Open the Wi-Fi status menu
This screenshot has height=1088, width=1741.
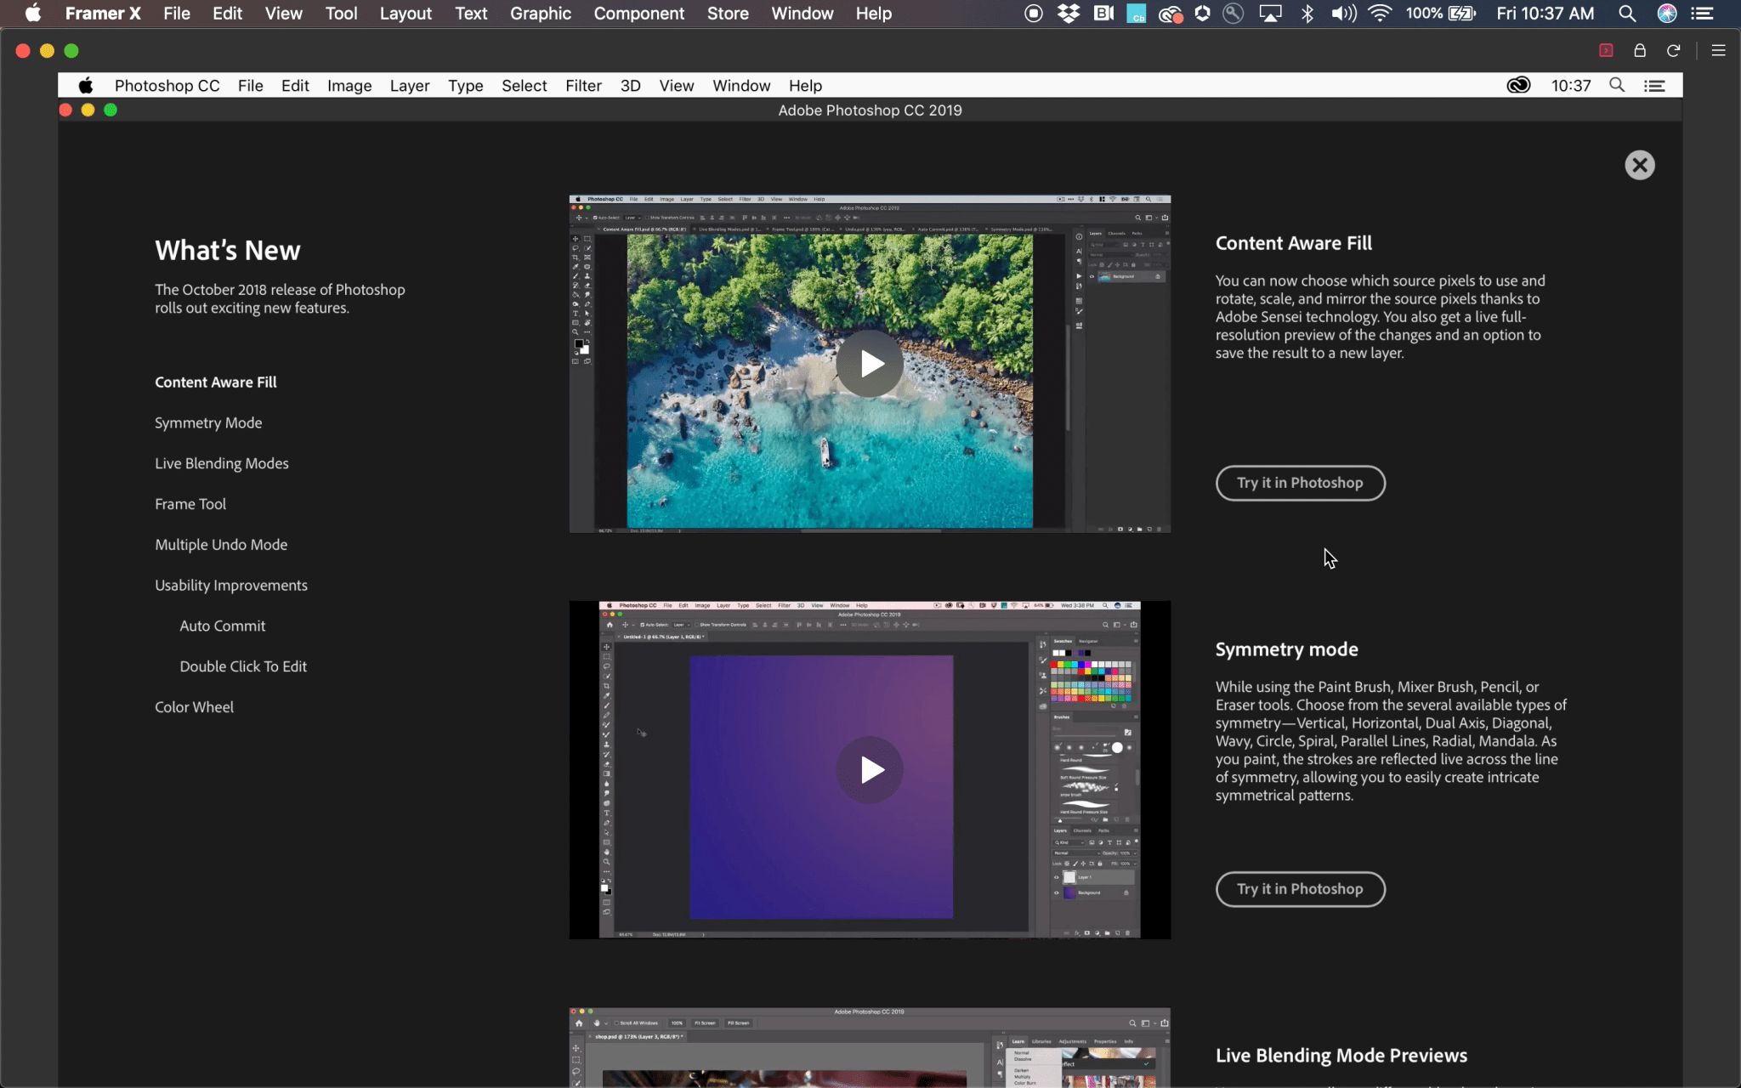1380,14
